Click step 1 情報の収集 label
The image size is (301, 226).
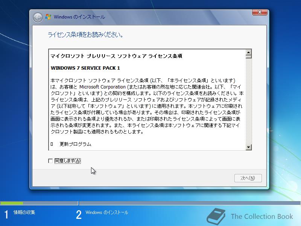coord(24,212)
